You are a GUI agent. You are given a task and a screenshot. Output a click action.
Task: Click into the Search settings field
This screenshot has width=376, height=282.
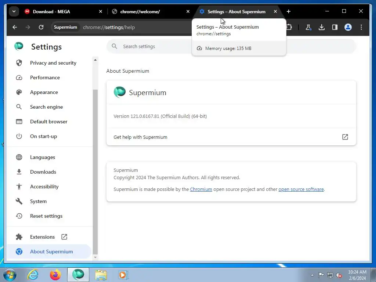point(231,47)
